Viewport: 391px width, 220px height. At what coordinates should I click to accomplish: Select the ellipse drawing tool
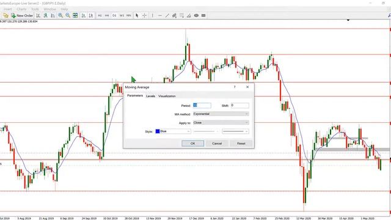(196, 15)
